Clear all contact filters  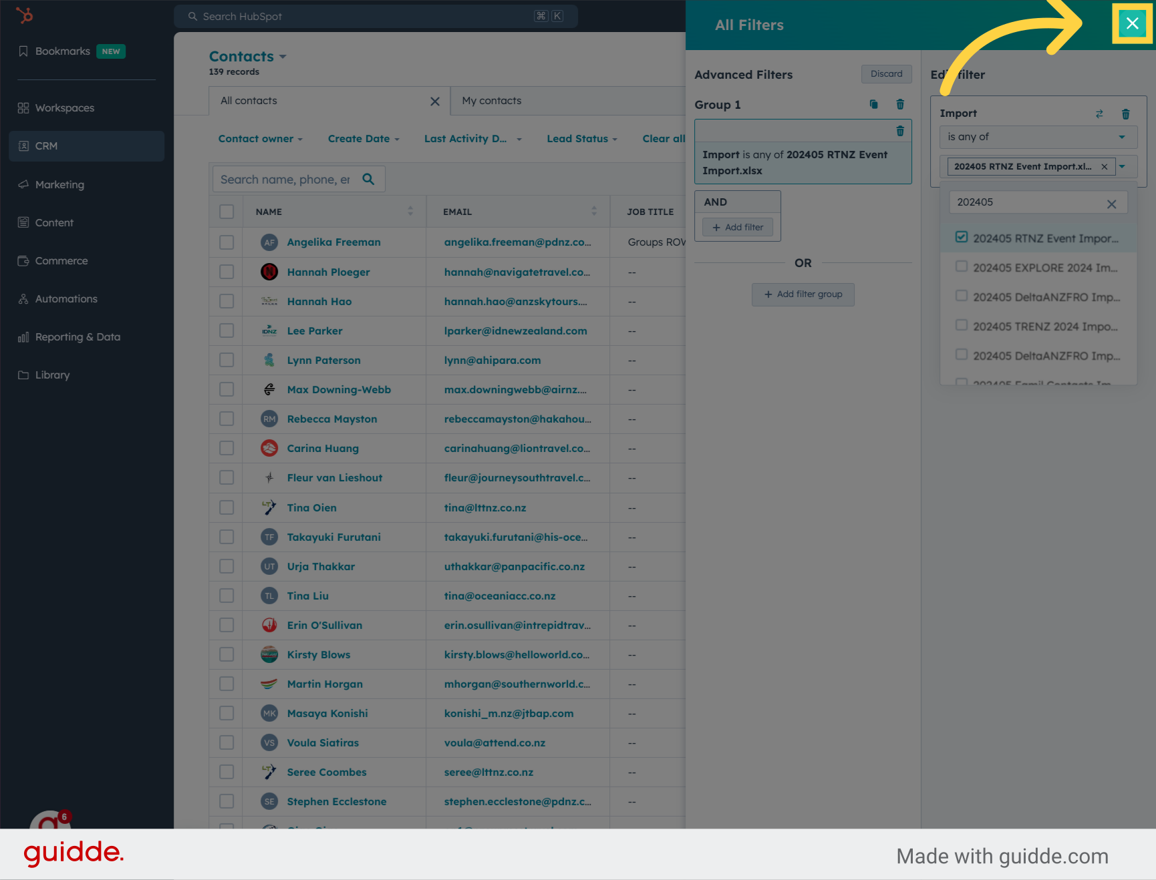coord(664,139)
